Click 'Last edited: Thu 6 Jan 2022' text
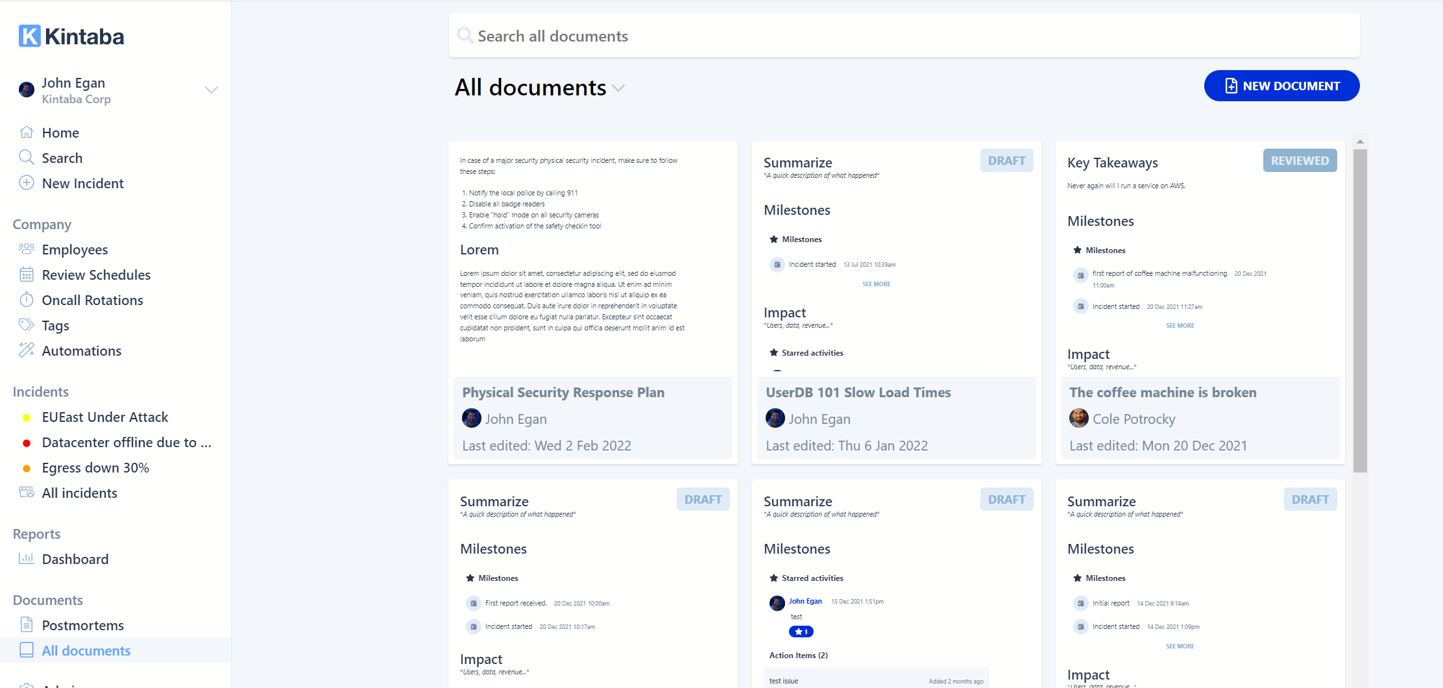This screenshot has width=1443, height=688. tap(847, 445)
